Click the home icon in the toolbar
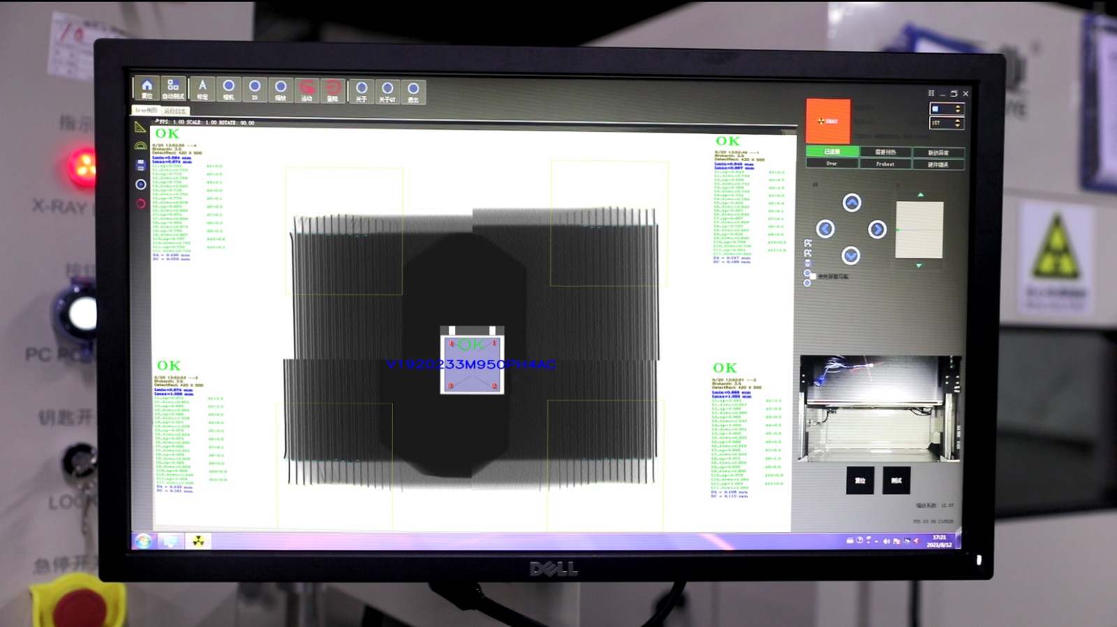The width and height of the screenshot is (1117, 627). pos(147,89)
